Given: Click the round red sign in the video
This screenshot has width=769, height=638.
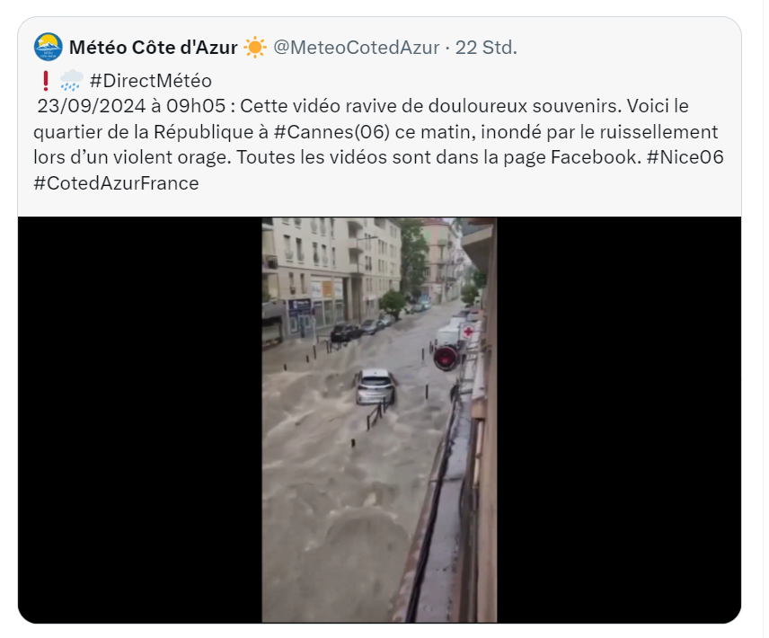Looking at the screenshot, I should pos(446,358).
